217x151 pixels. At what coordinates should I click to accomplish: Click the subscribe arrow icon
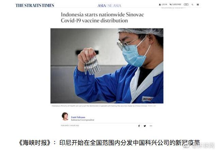[x=170, y=4]
